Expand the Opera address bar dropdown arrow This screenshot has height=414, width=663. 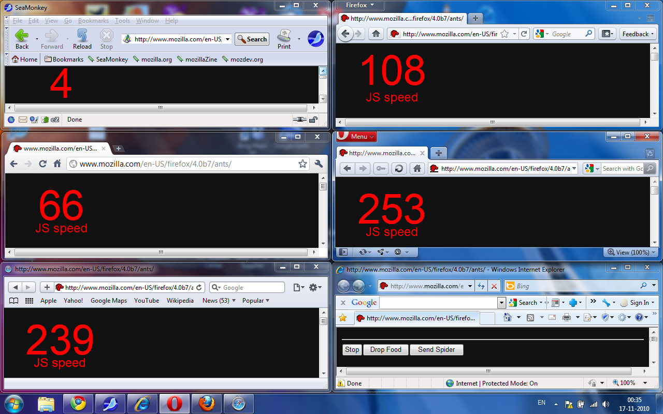(x=573, y=168)
